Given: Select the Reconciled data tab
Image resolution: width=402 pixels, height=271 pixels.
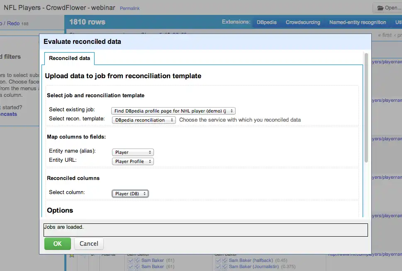Looking at the screenshot, I should pyautogui.click(x=69, y=58).
